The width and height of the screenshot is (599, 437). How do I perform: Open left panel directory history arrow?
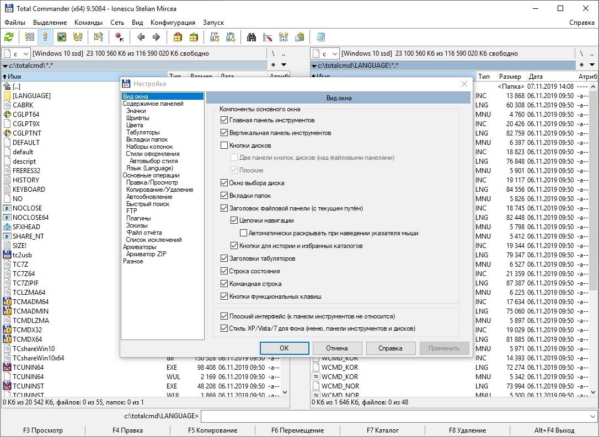pos(284,65)
